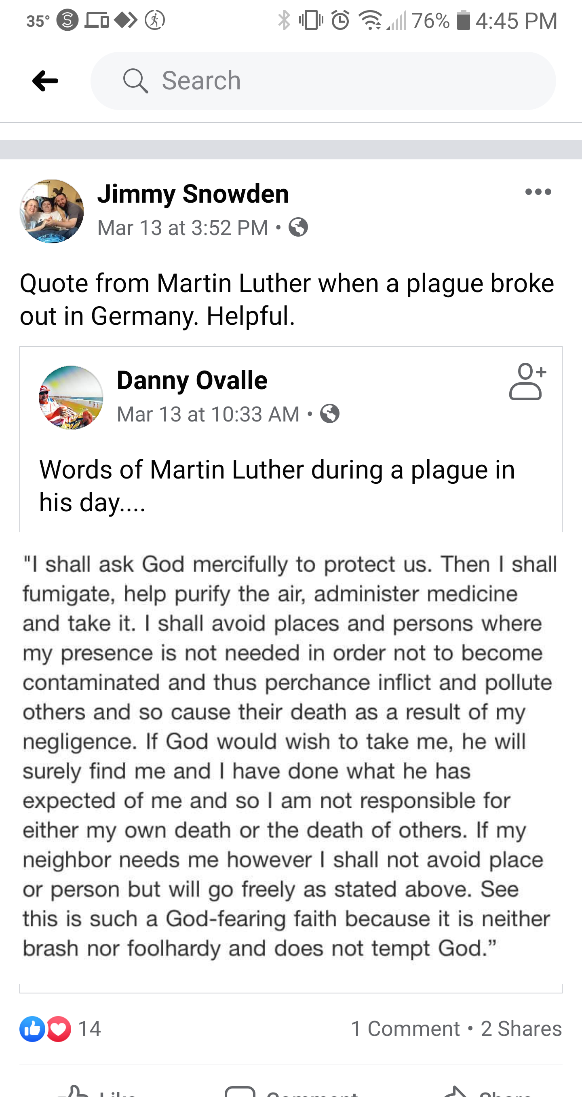Tap the back arrow icon
The height and width of the screenshot is (1097, 582).
tap(45, 81)
